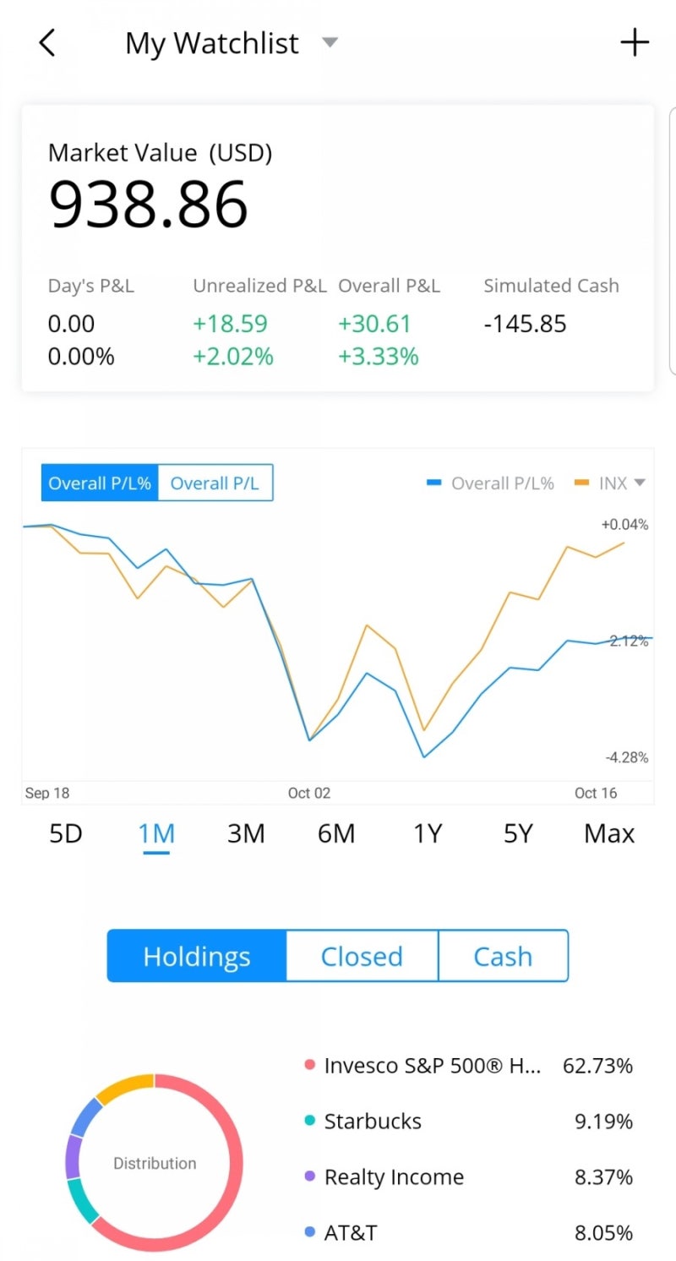Select the 5D time range

coord(66,833)
